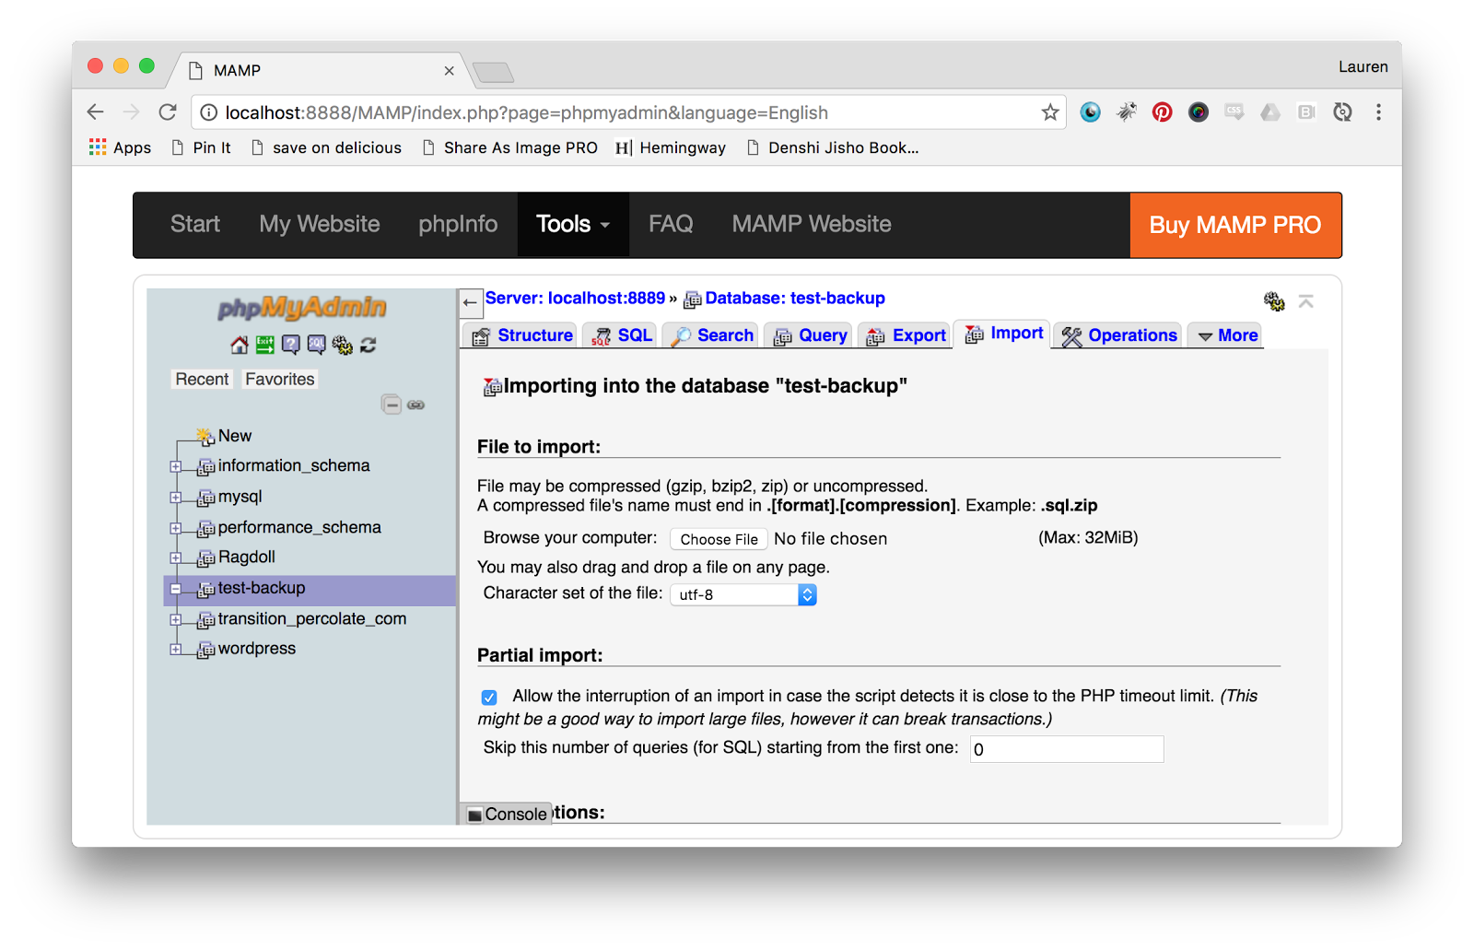Collapse the test-backup database node
Viewport: 1474px width, 950px height.
(x=175, y=589)
